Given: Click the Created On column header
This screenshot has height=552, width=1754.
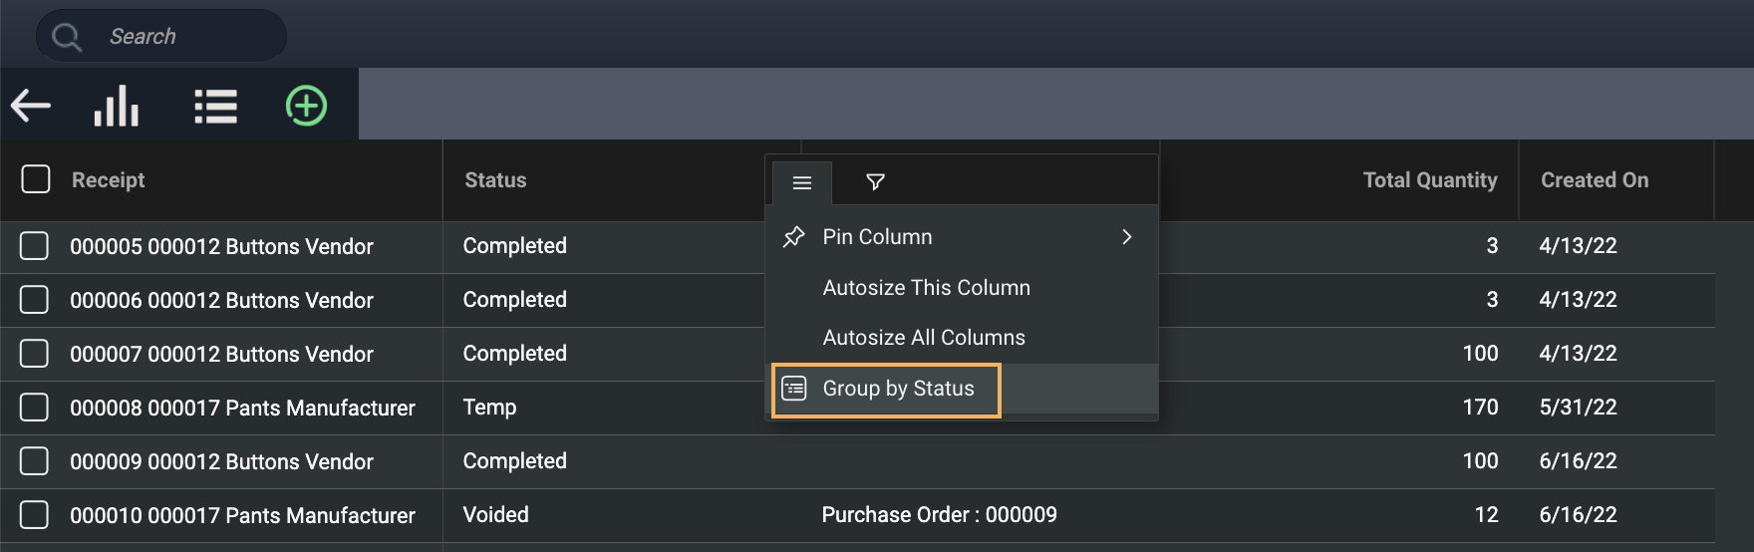Looking at the screenshot, I should click(x=1594, y=180).
